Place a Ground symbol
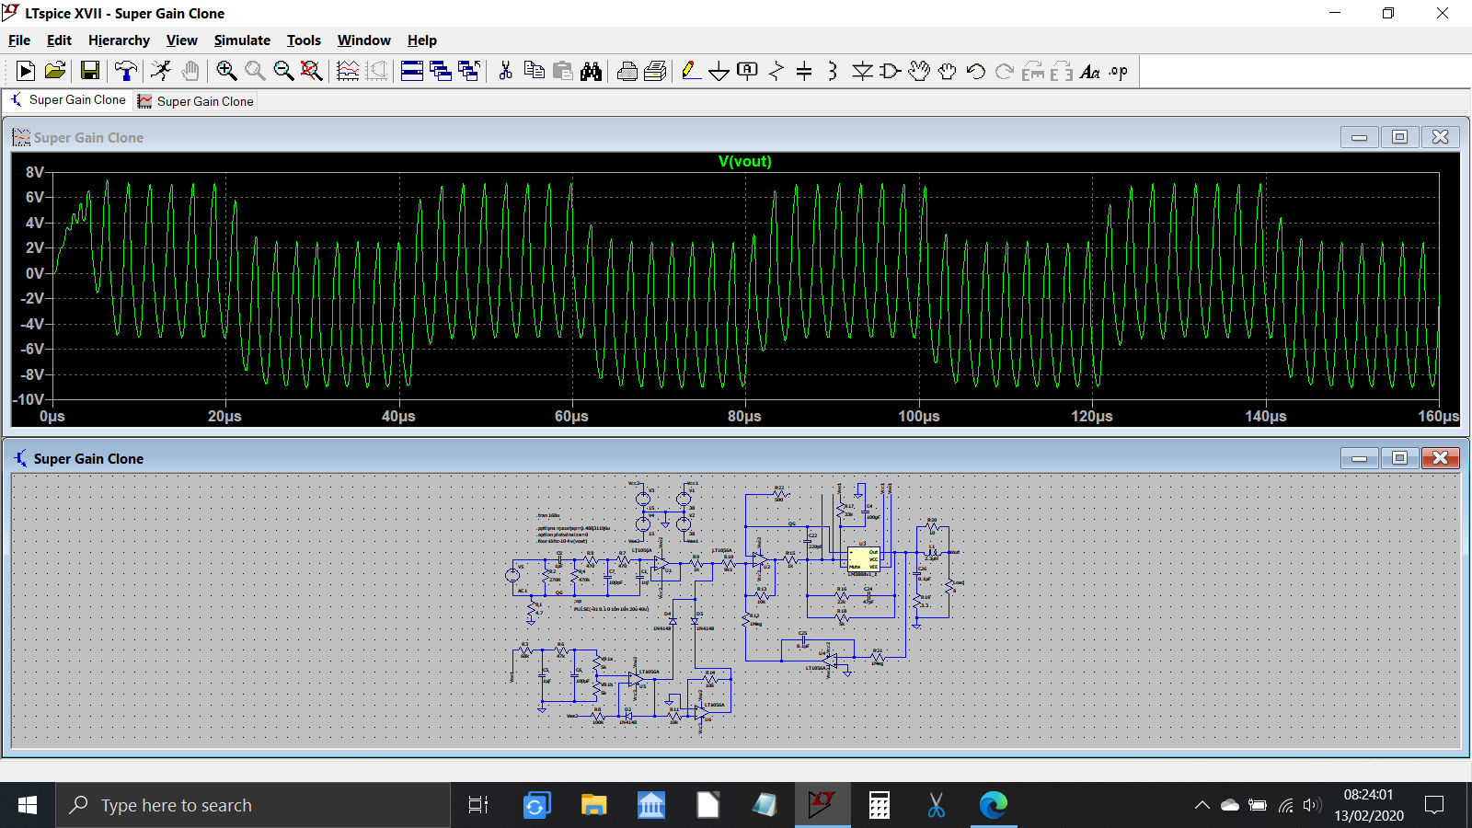The image size is (1472, 828). click(719, 71)
